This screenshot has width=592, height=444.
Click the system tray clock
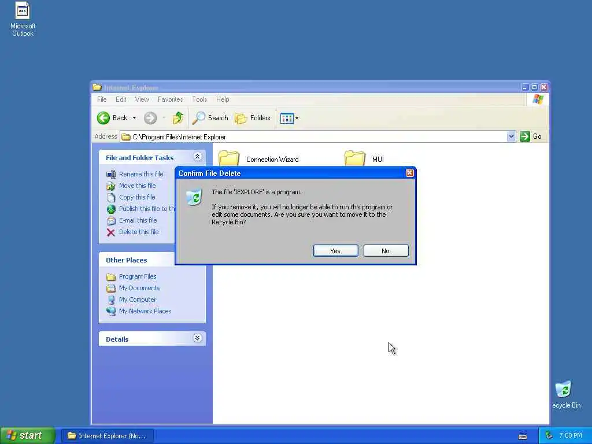[570, 436]
